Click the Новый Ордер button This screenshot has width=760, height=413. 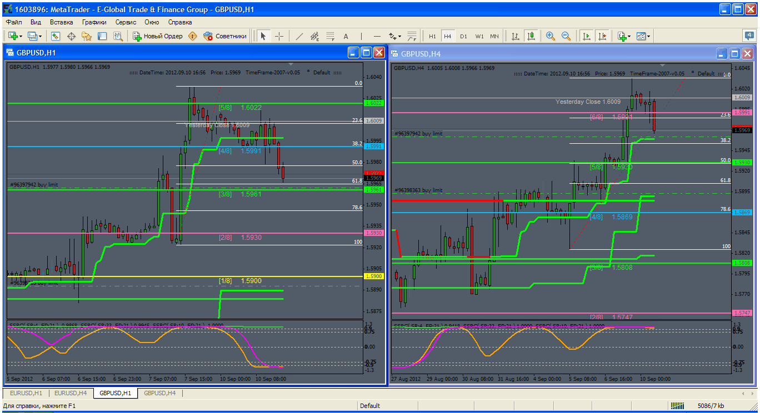tap(158, 36)
